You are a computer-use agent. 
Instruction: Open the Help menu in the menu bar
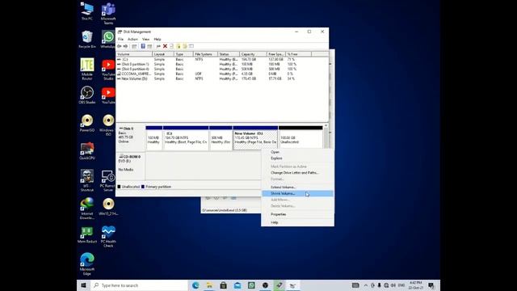click(158, 40)
